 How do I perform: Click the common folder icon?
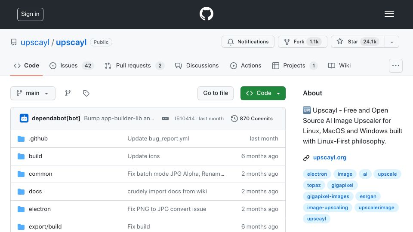point(21,174)
